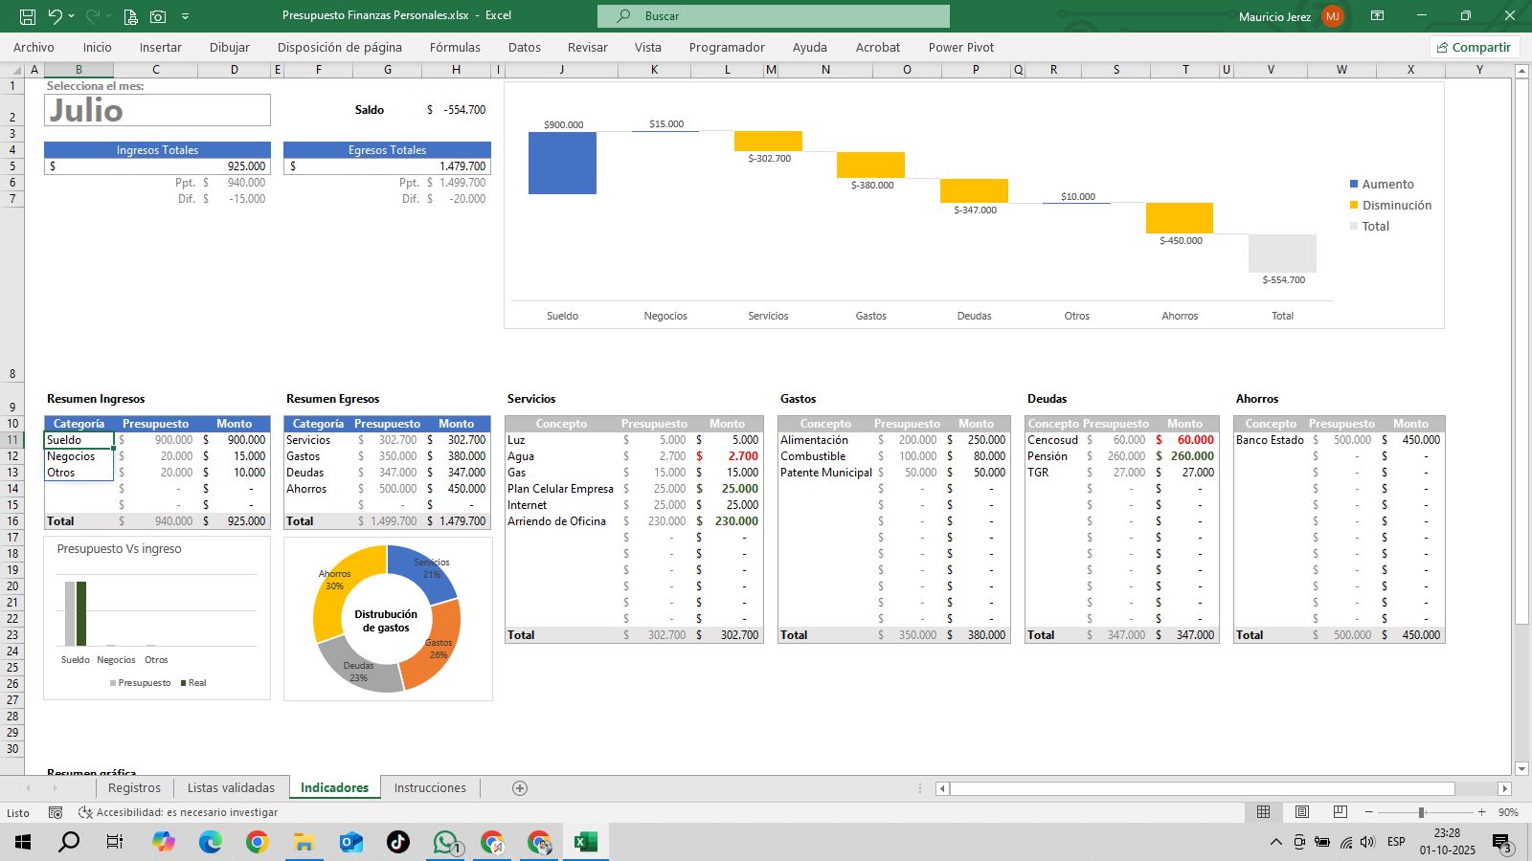The height and width of the screenshot is (861, 1532).
Task: Open WhatsApp from the taskbar
Action: pos(446,842)
